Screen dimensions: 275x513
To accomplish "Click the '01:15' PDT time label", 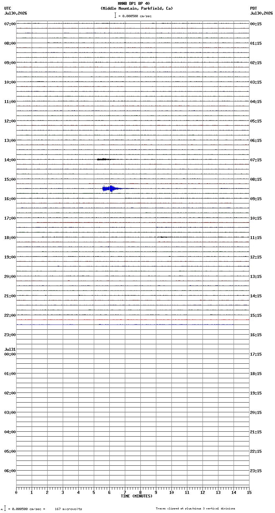I will [256, 43].
